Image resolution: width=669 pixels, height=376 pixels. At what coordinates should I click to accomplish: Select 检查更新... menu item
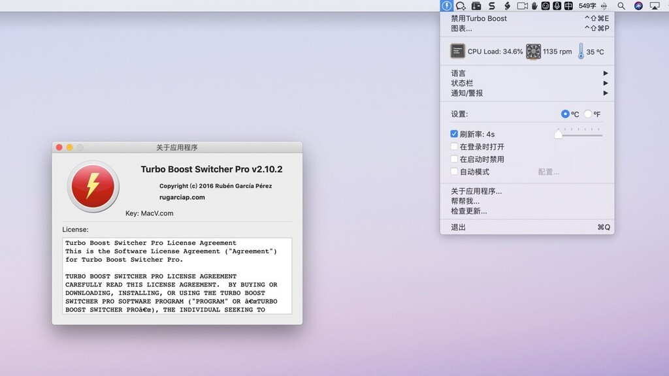tap(527, 211)
